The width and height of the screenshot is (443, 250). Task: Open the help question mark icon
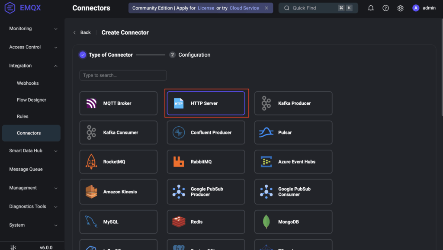coord(385,8)
